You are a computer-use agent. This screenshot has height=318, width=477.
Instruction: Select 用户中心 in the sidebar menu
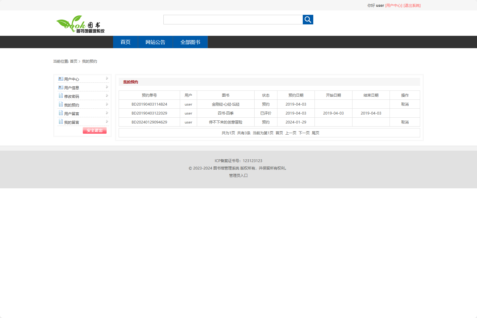[72, 79]
